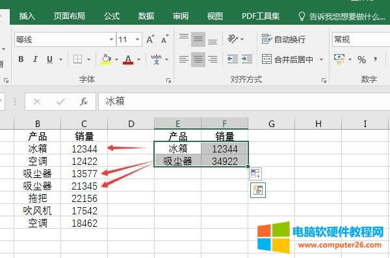Open the Paste Options icon below selection
This screenshot has height=258, width=390.
point(257,190)
